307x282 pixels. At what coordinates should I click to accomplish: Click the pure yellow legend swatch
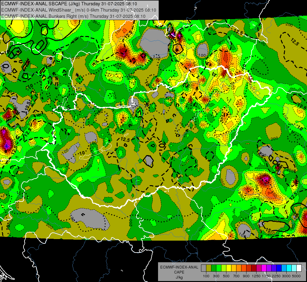point(229,268)
